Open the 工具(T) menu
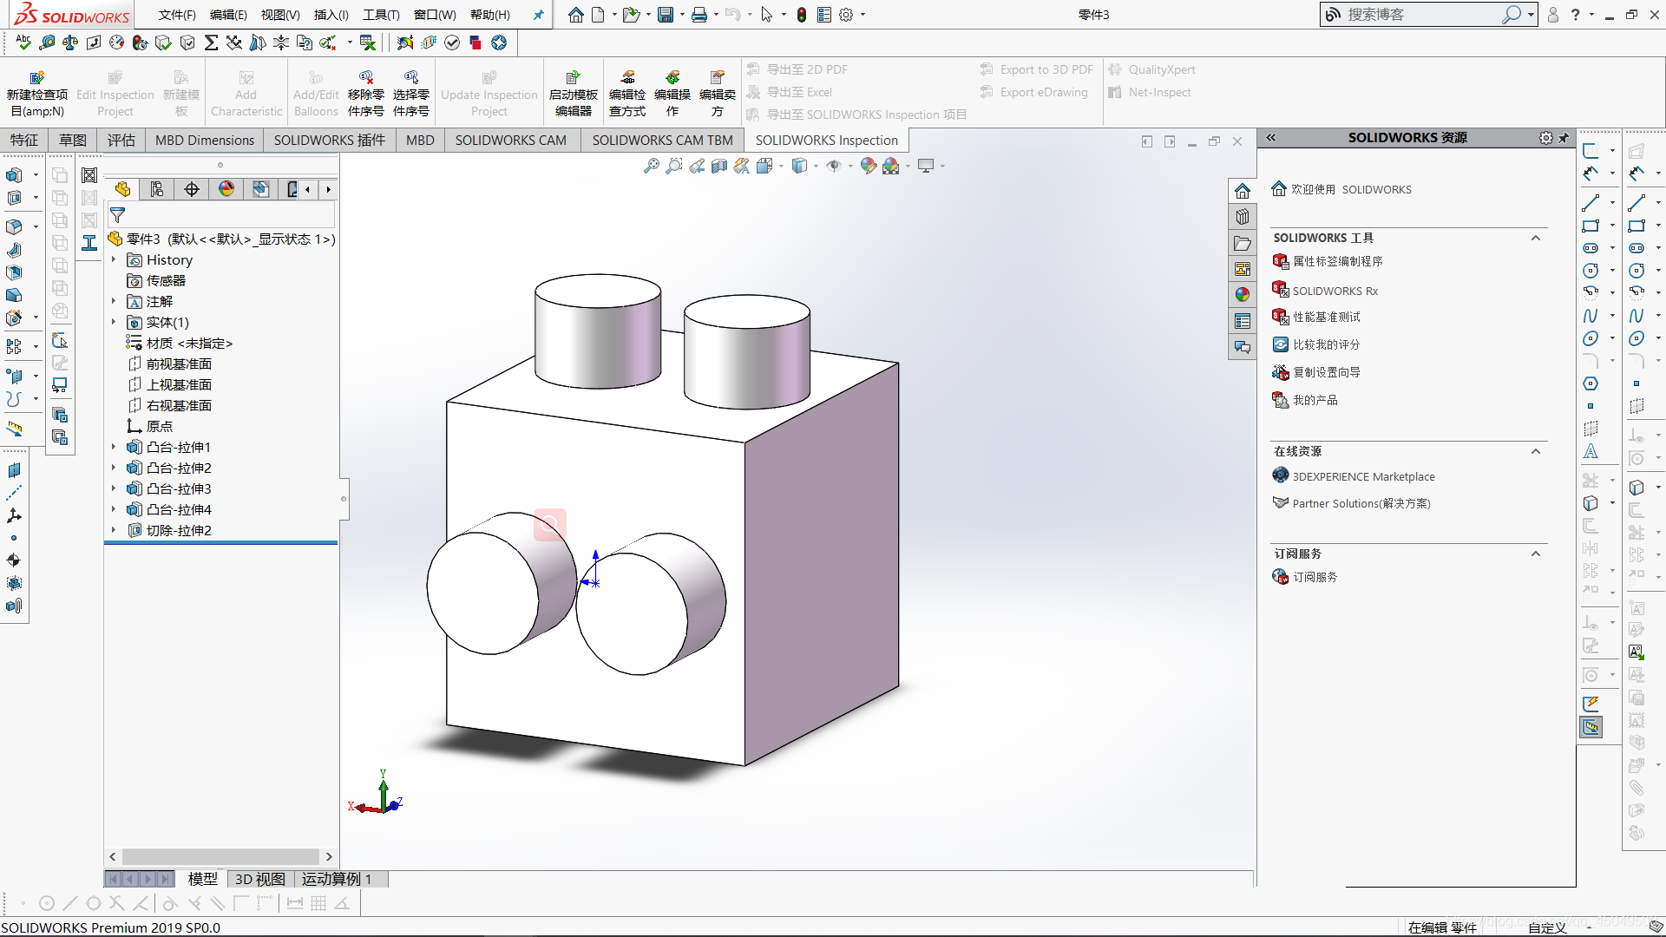The height and width of the screenshot is (937, 1666). point(381,15)
